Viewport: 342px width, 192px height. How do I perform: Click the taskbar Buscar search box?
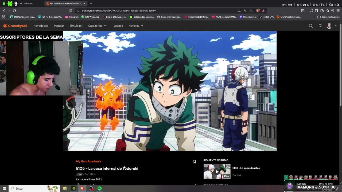pyautogui.click(x=34, y=189)
